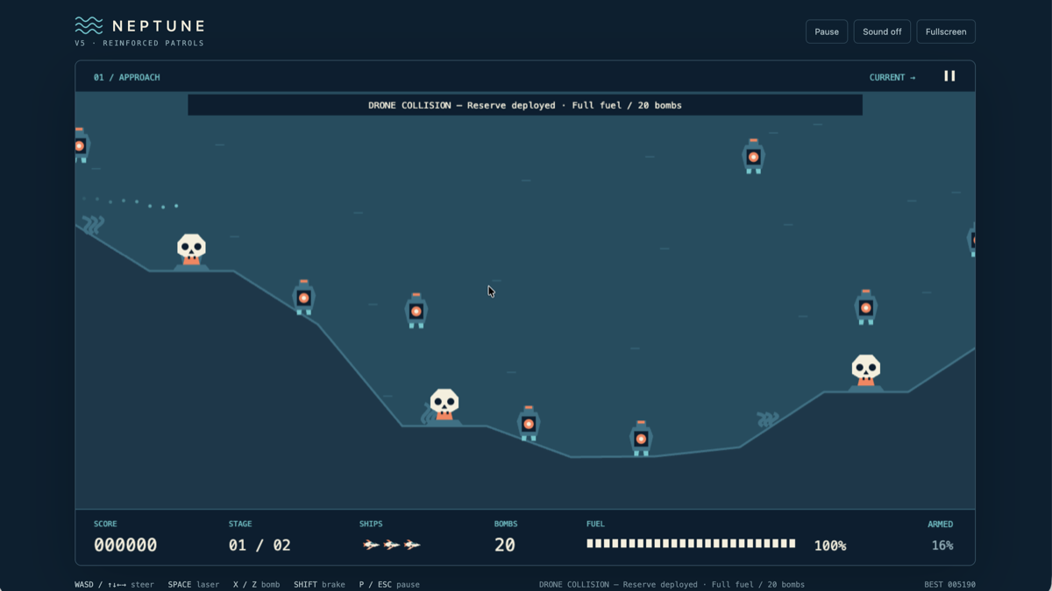Image resolution: width=1052 pixels, height=591 pixels.
Task: Click the seaweed on the right rising slope
Action: [768, 419]
